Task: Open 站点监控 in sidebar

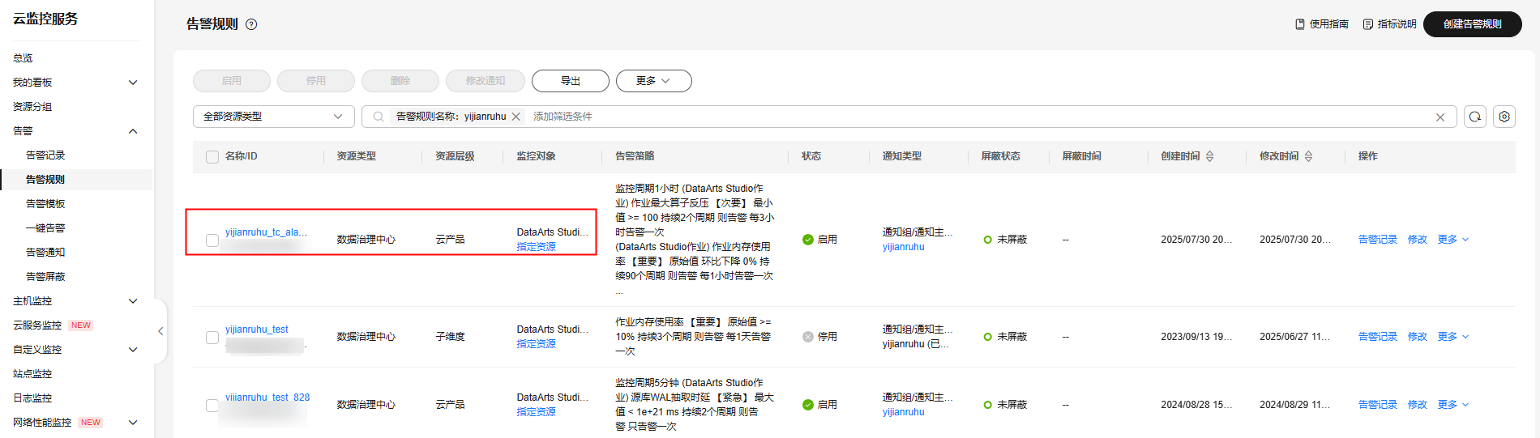Action: pos(32,374)
